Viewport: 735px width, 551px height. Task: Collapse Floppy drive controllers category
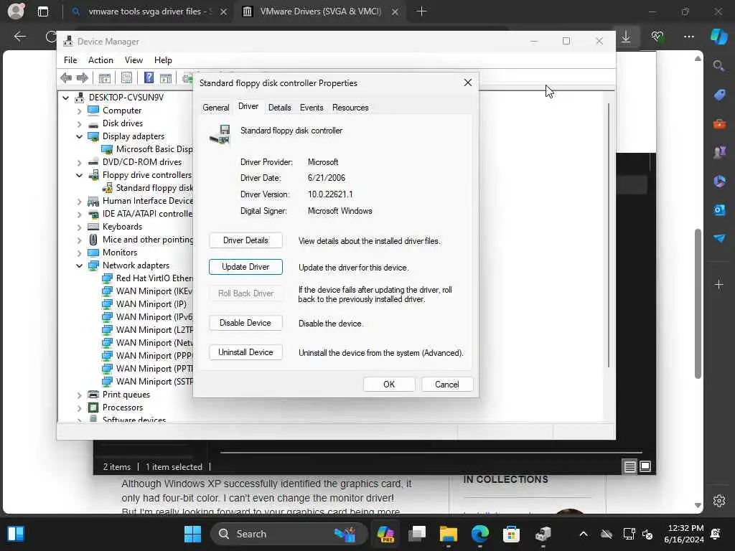pos(79,175)
